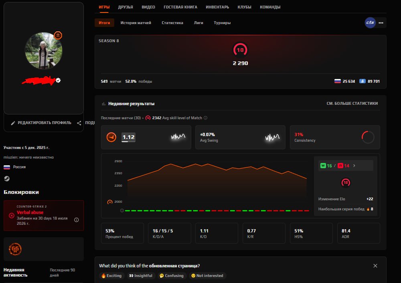Image resolution: width=401 pixels, height=283 pixels.
Task: Open История матчей sub-tab
Action: click(136, 22)
